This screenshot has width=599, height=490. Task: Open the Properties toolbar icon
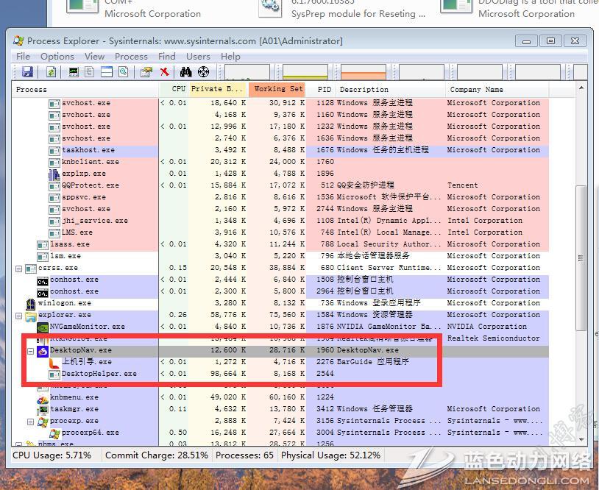(146, 72)
